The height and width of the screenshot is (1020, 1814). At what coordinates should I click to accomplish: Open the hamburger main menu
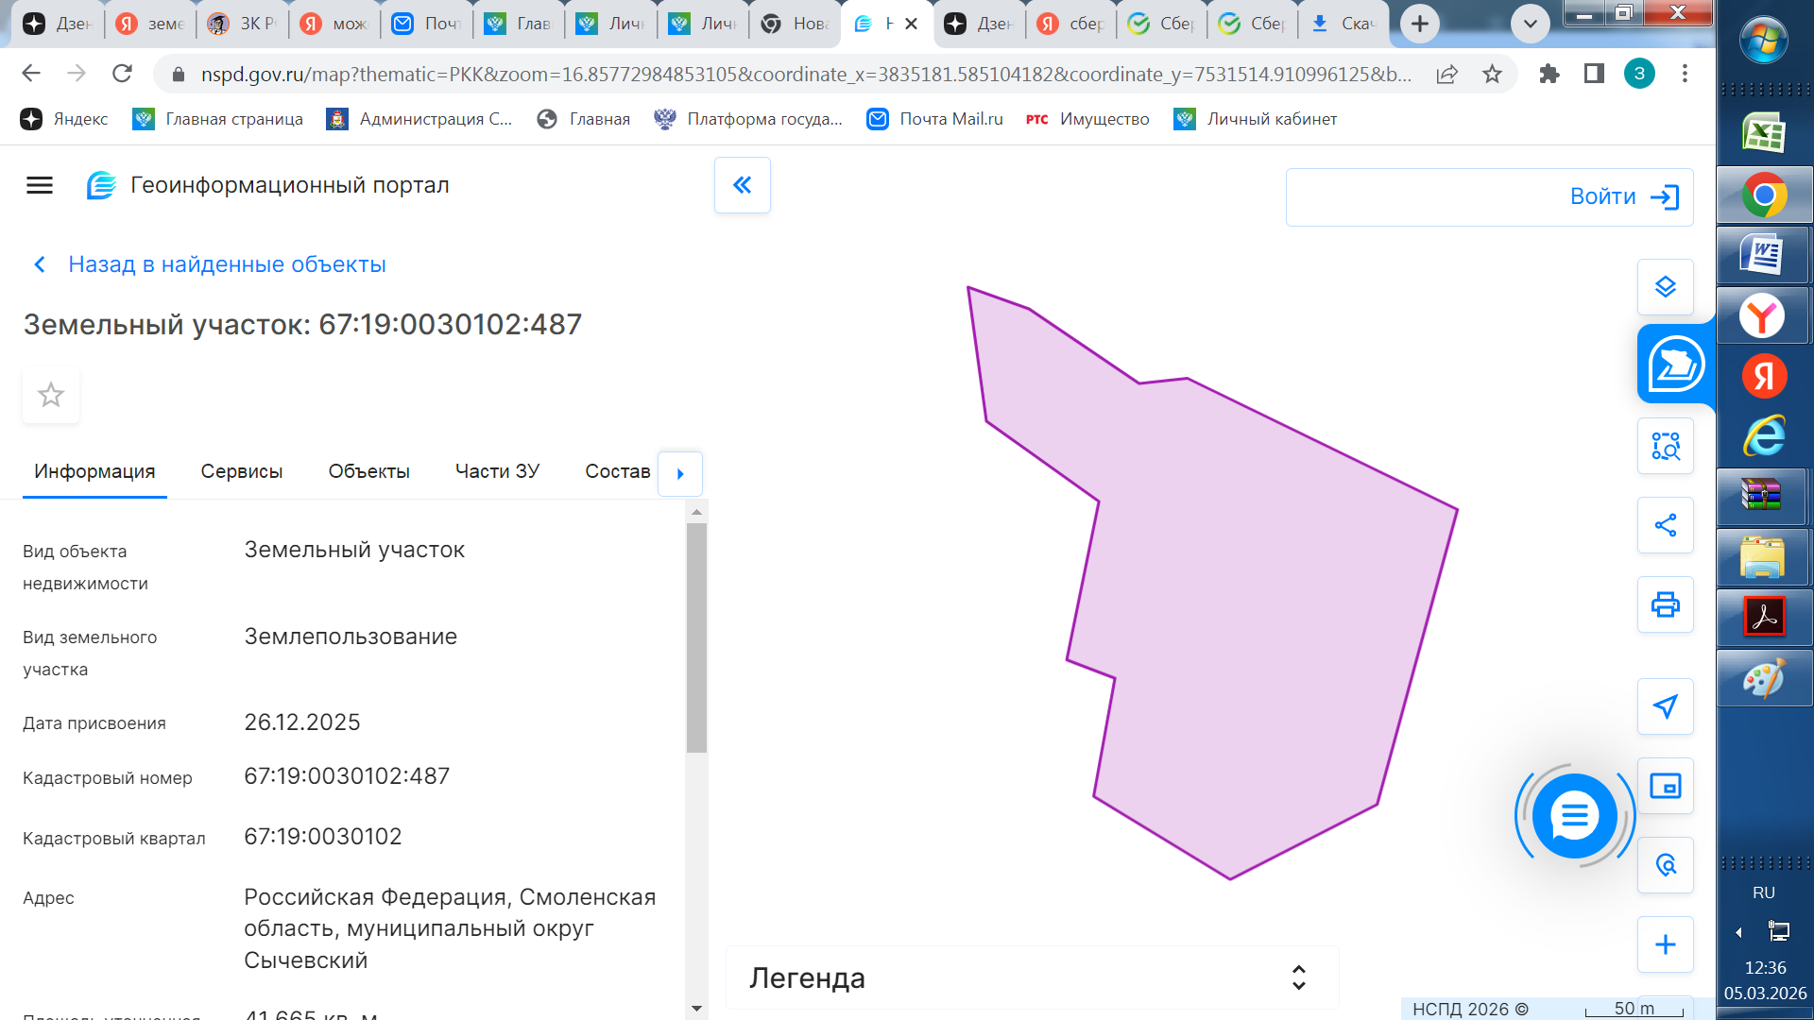pyautogui.click(x=40, y=185)
